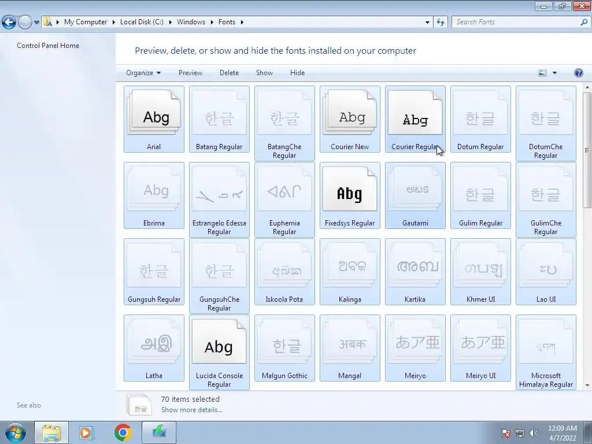
Task: Select the Khmer UI font
Action: click(480, 272)
